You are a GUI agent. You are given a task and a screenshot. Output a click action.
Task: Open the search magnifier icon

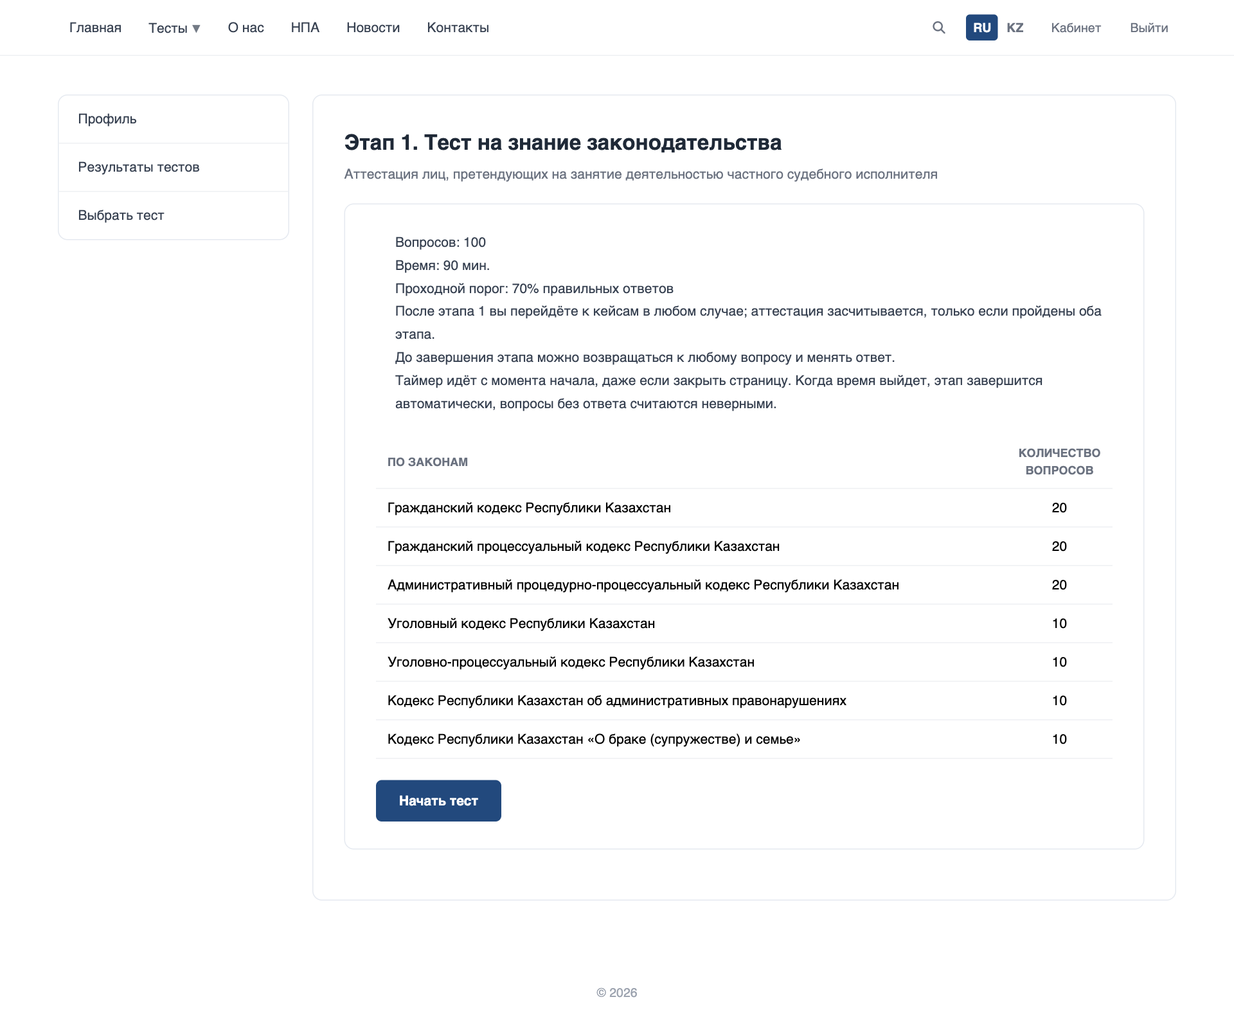(939, 28)
